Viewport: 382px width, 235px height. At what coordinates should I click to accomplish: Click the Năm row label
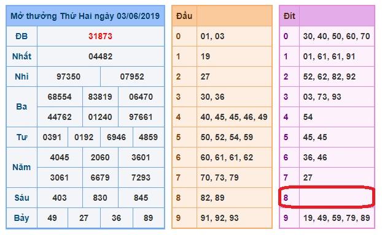click(21, 167)
